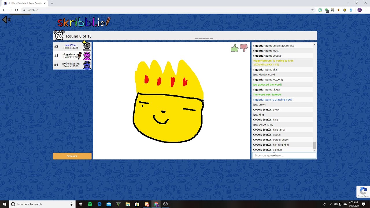Click the chat message 'xXGoldScarXx: crown'
370x208 pixels.
point(266,110)
